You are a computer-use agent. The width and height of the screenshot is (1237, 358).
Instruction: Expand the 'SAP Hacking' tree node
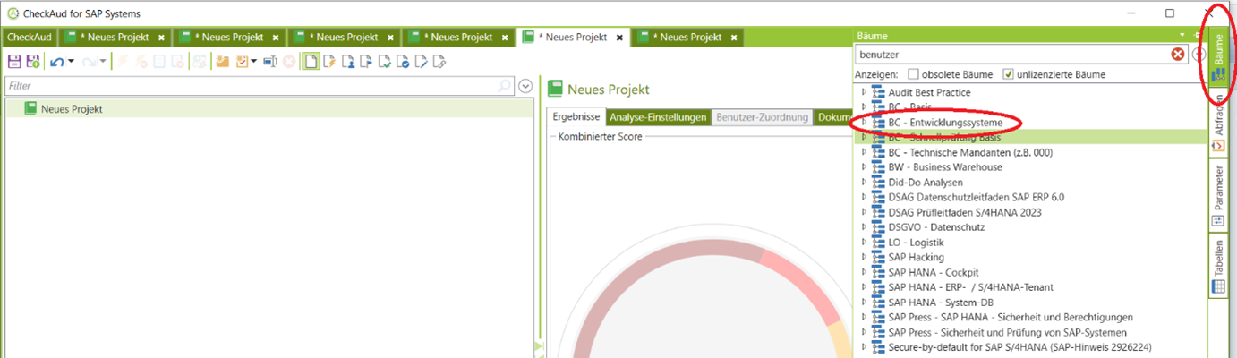863,258
